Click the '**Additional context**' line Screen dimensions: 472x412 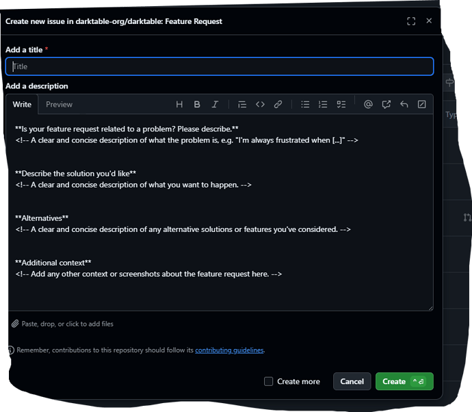coord(53,263)
